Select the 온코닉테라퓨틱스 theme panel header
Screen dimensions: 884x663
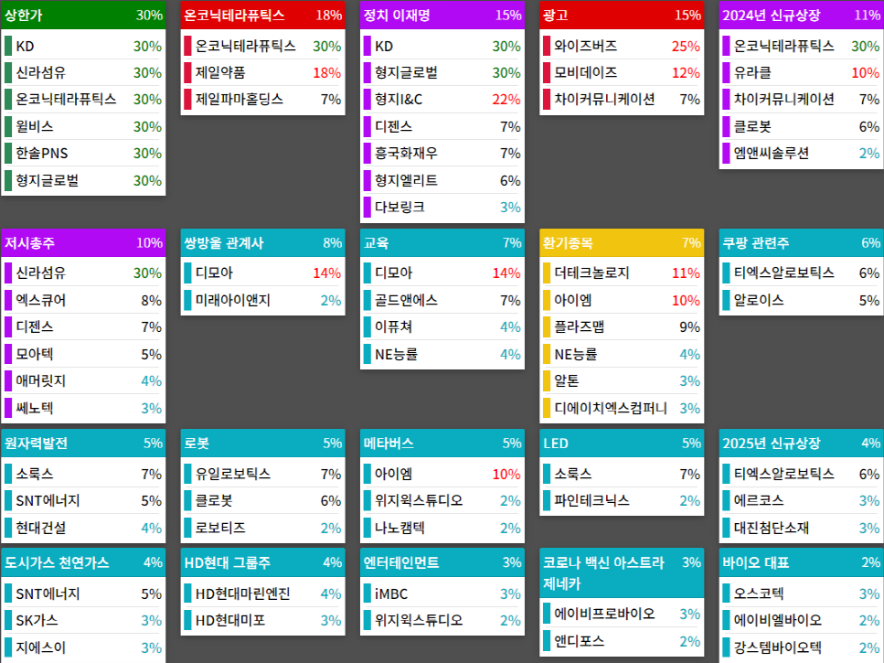pyautogui.click(x=261, y=16)
